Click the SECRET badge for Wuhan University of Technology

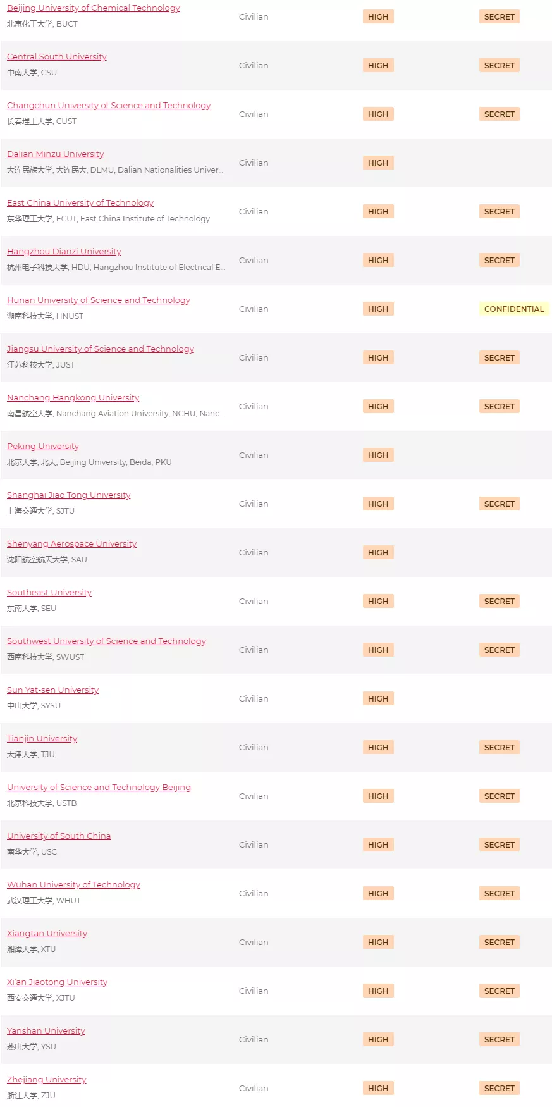499,893
